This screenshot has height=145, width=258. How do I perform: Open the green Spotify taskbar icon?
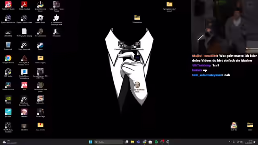[156, 142]
